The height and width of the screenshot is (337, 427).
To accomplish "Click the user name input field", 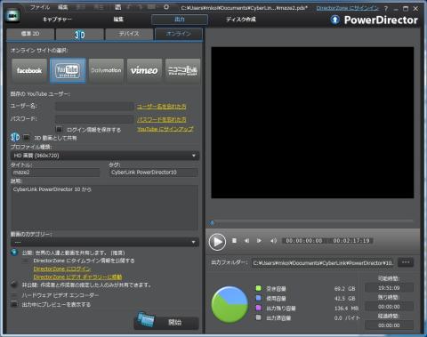I will pyautogui.click(x=94, y=106).
